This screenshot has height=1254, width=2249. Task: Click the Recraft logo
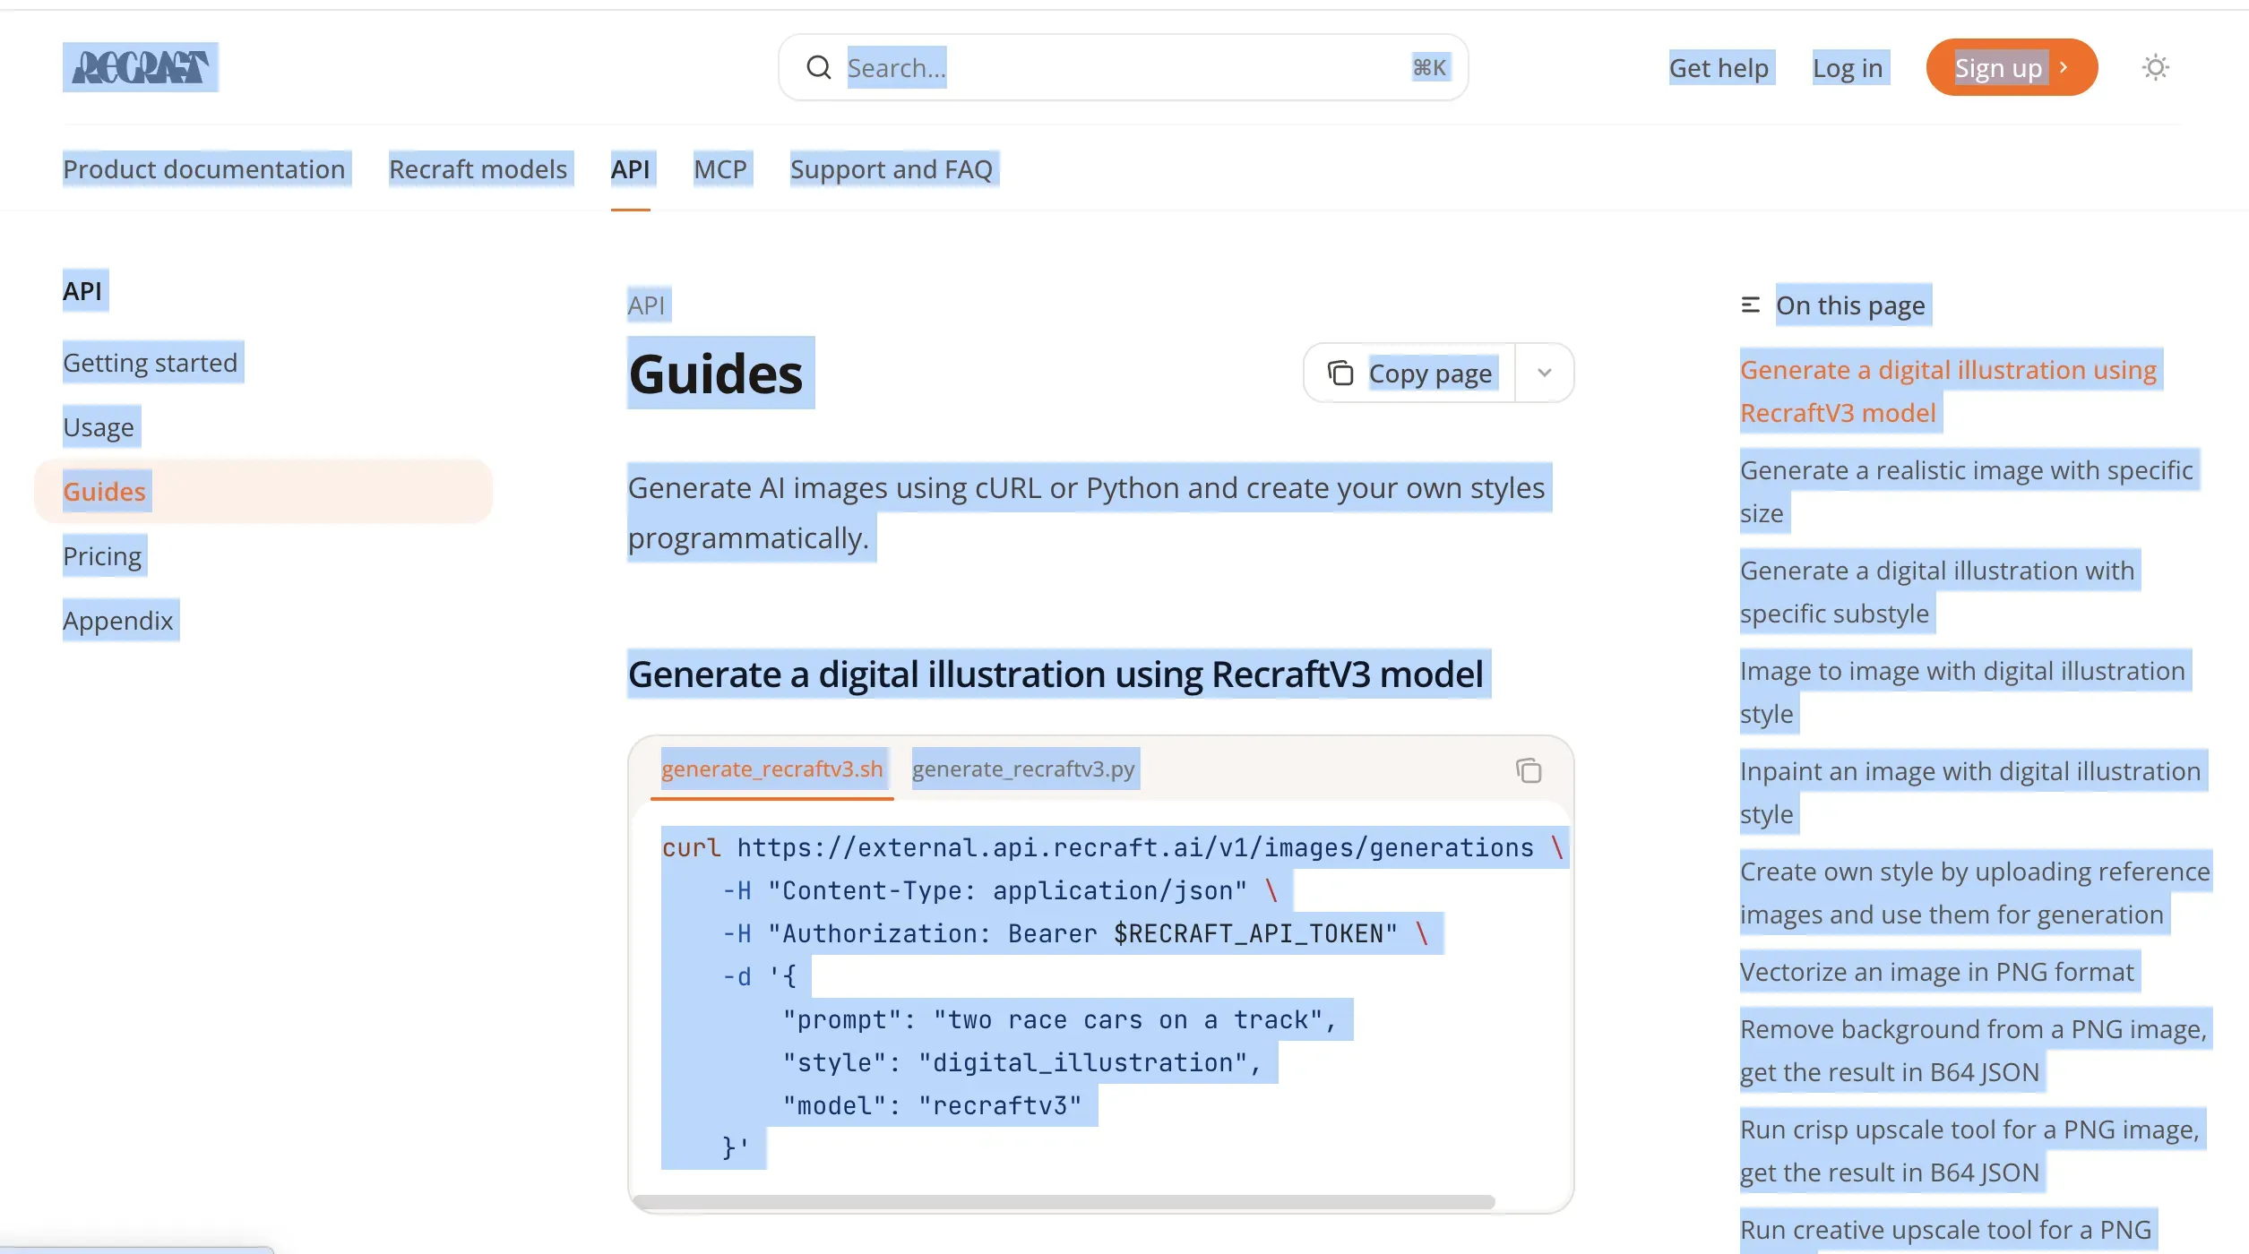141,67
